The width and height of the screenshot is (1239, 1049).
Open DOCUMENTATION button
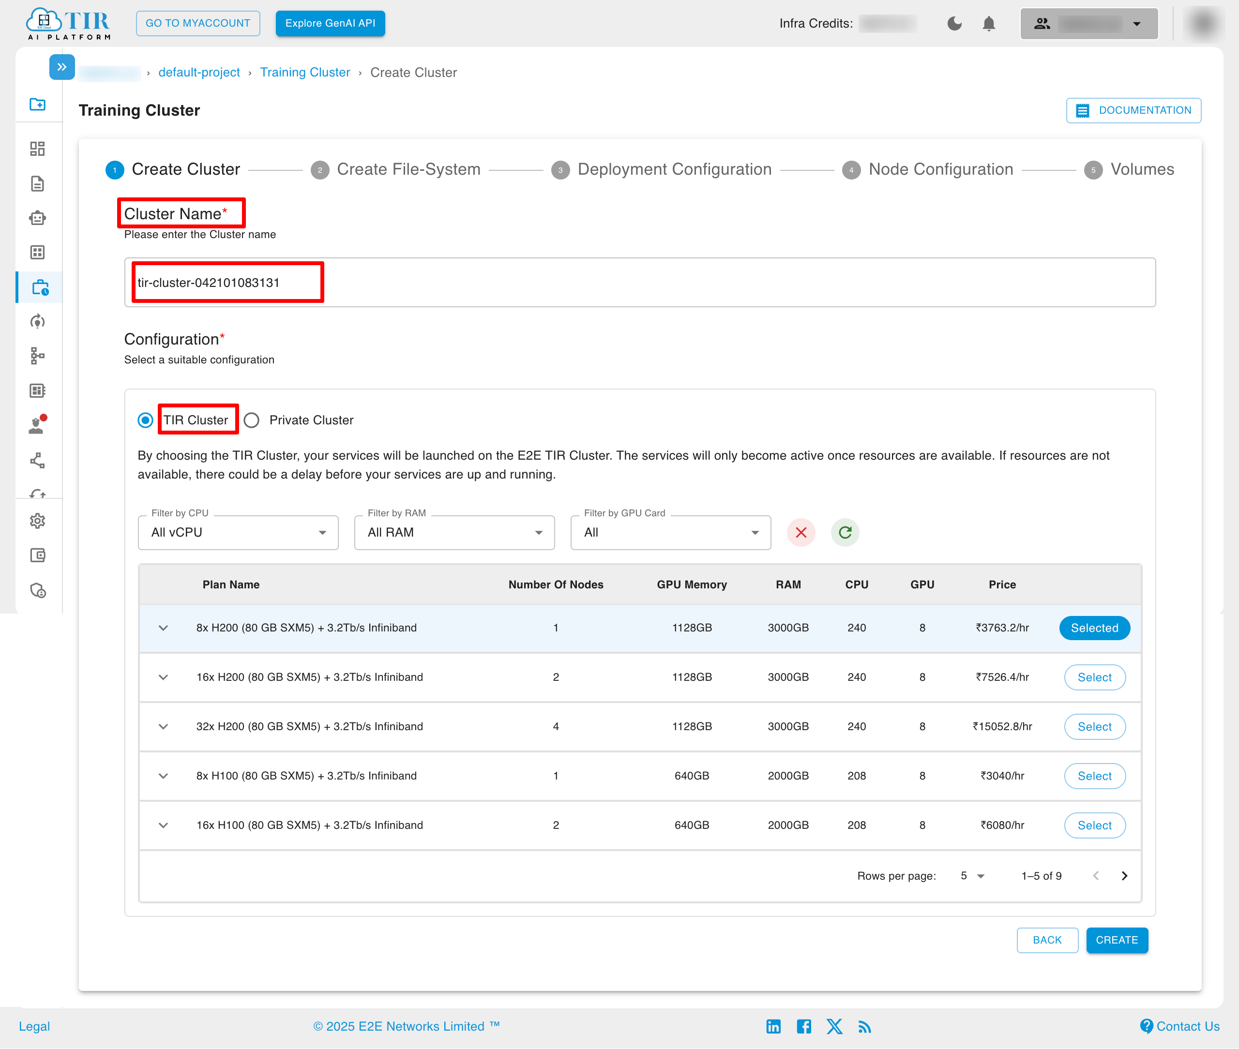1133,110
